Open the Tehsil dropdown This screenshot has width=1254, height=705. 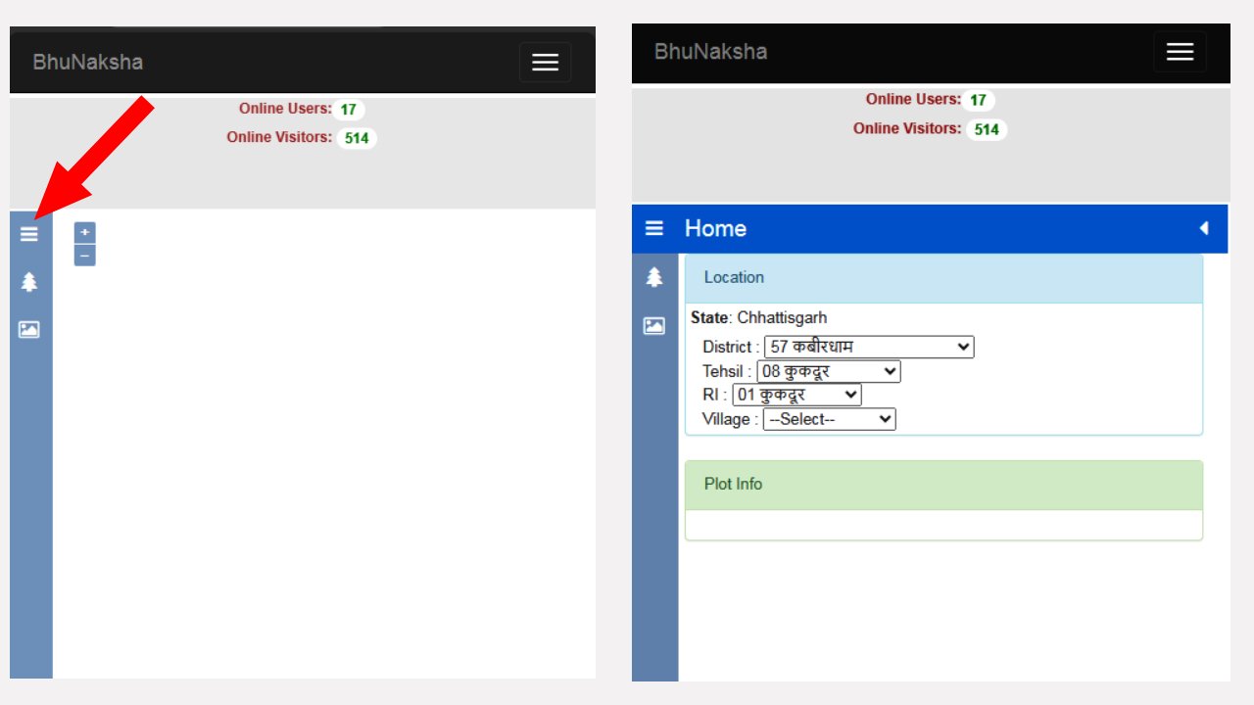click(828, 371)
